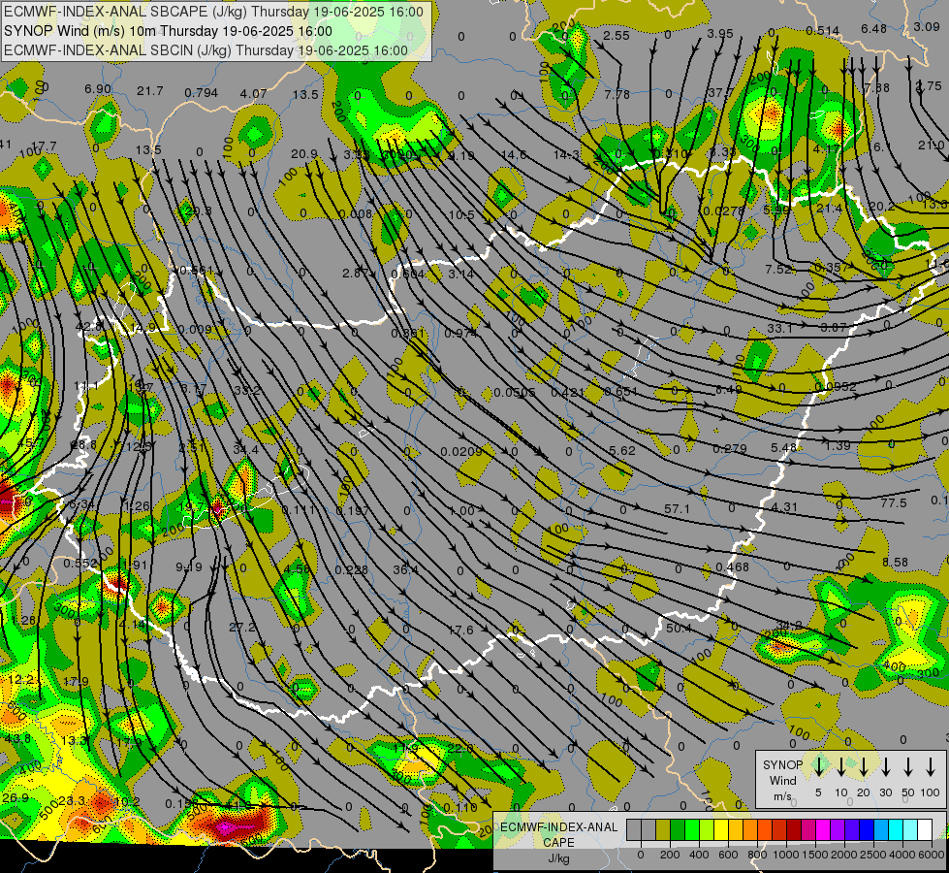
Task: Click the '200' tick label in CAPE legend
Action: pos(670,855)
